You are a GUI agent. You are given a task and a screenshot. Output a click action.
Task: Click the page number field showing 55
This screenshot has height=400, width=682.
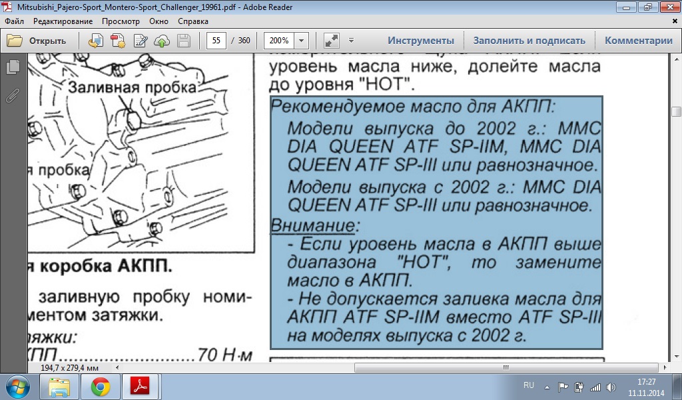216,41
